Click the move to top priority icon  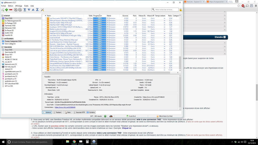[37, 10]
